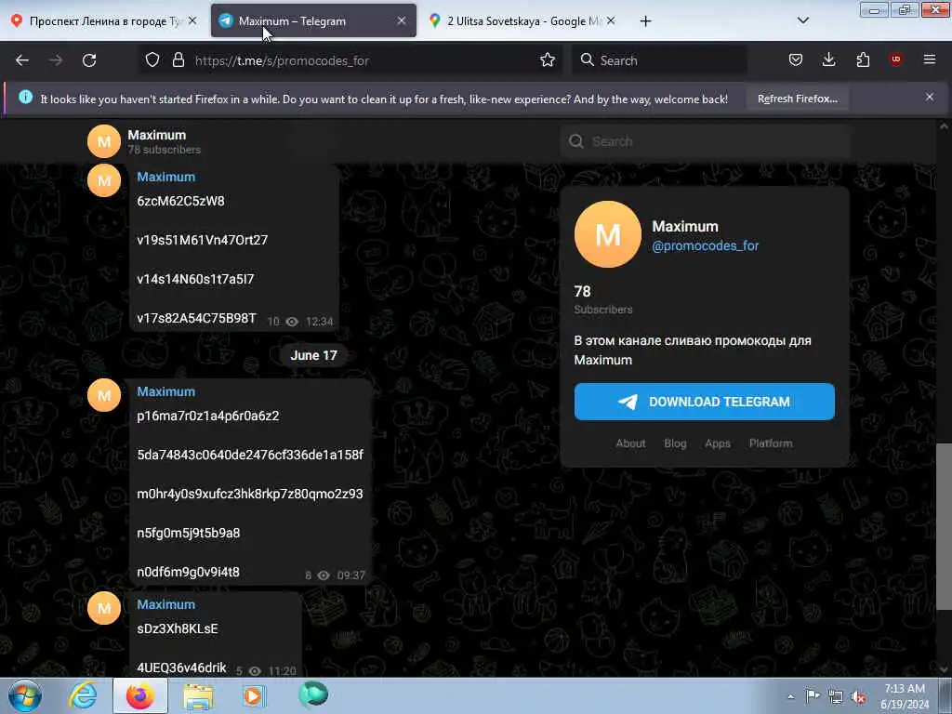Bookmark this page with the star icon
This screenshot has height=714, width=952.
pyautogui.click(x=548, y=59)
